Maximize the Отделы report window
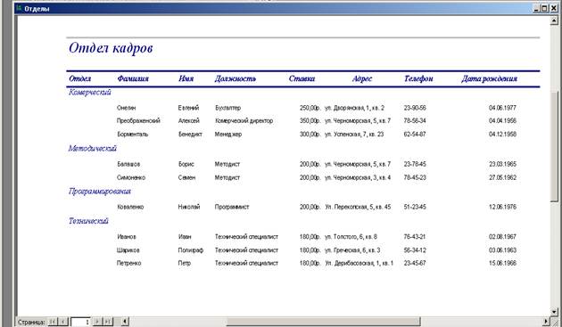 tap(545, 8)
